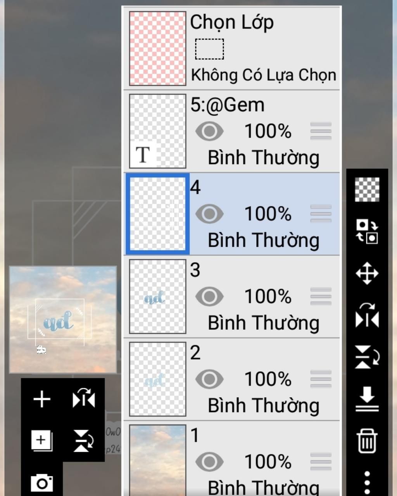Screen dimensions: 397x496
Task: Select the Chọn Lớp selection layer row
Action: [232, 48]
